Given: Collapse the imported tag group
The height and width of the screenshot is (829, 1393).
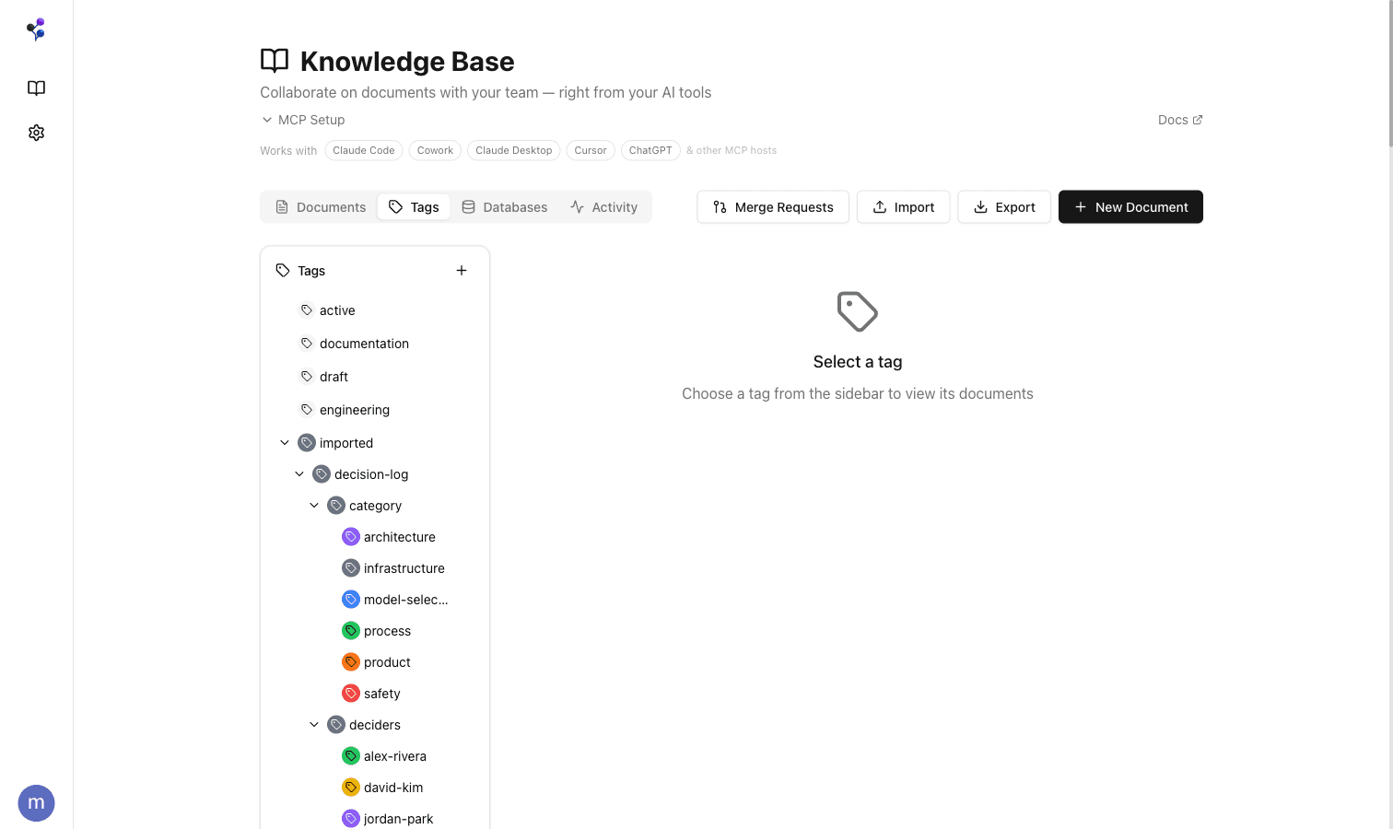Looking at the screenshot, I should 285,442.
